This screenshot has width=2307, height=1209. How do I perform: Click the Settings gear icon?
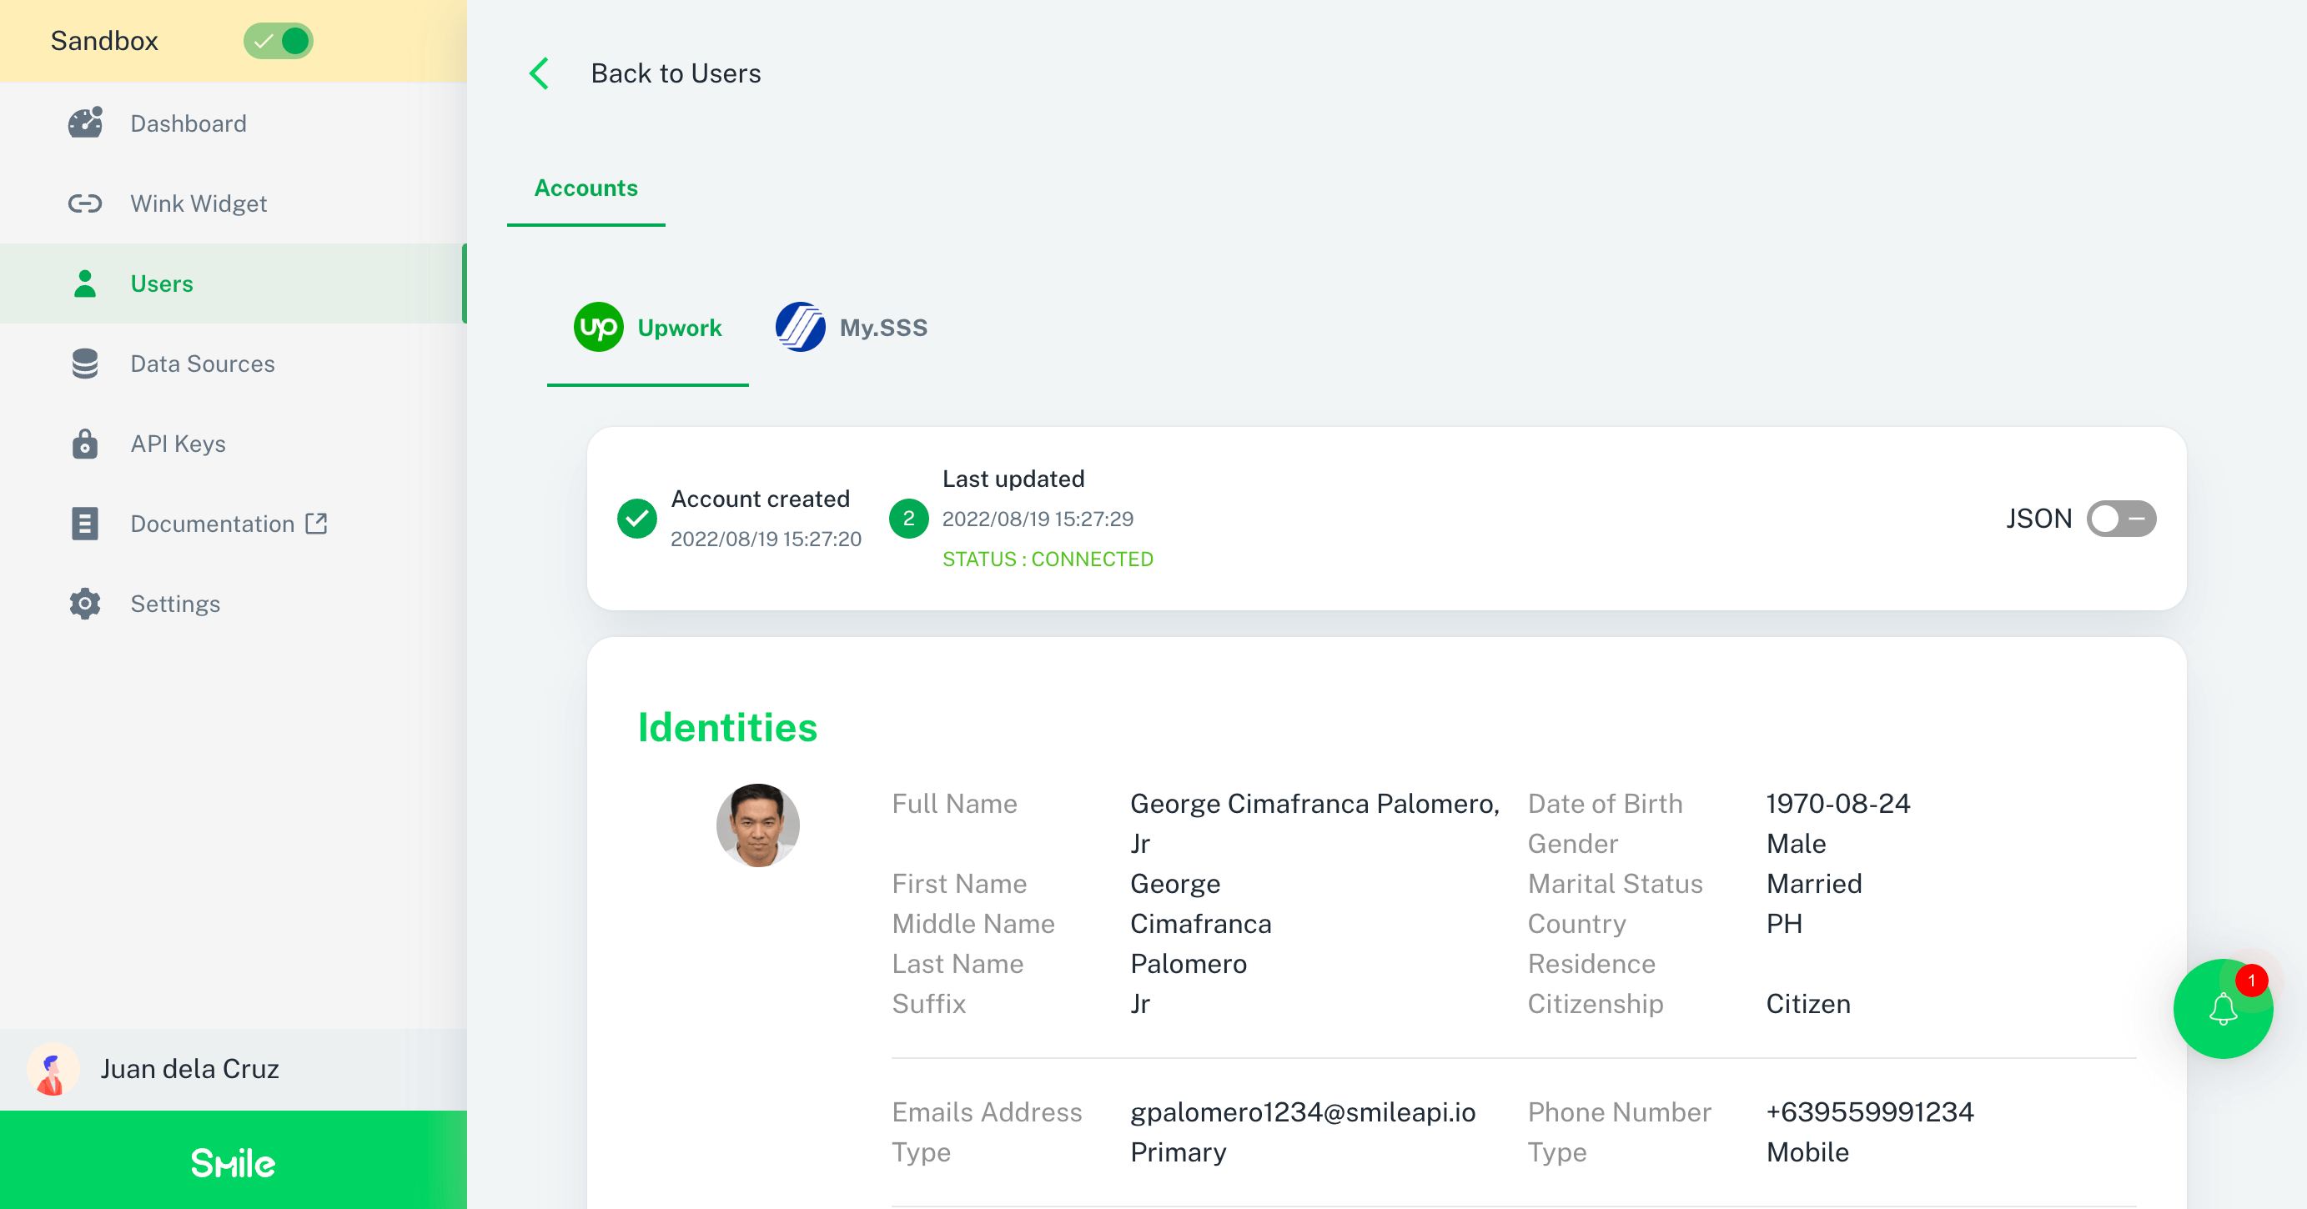click(85, 604)
